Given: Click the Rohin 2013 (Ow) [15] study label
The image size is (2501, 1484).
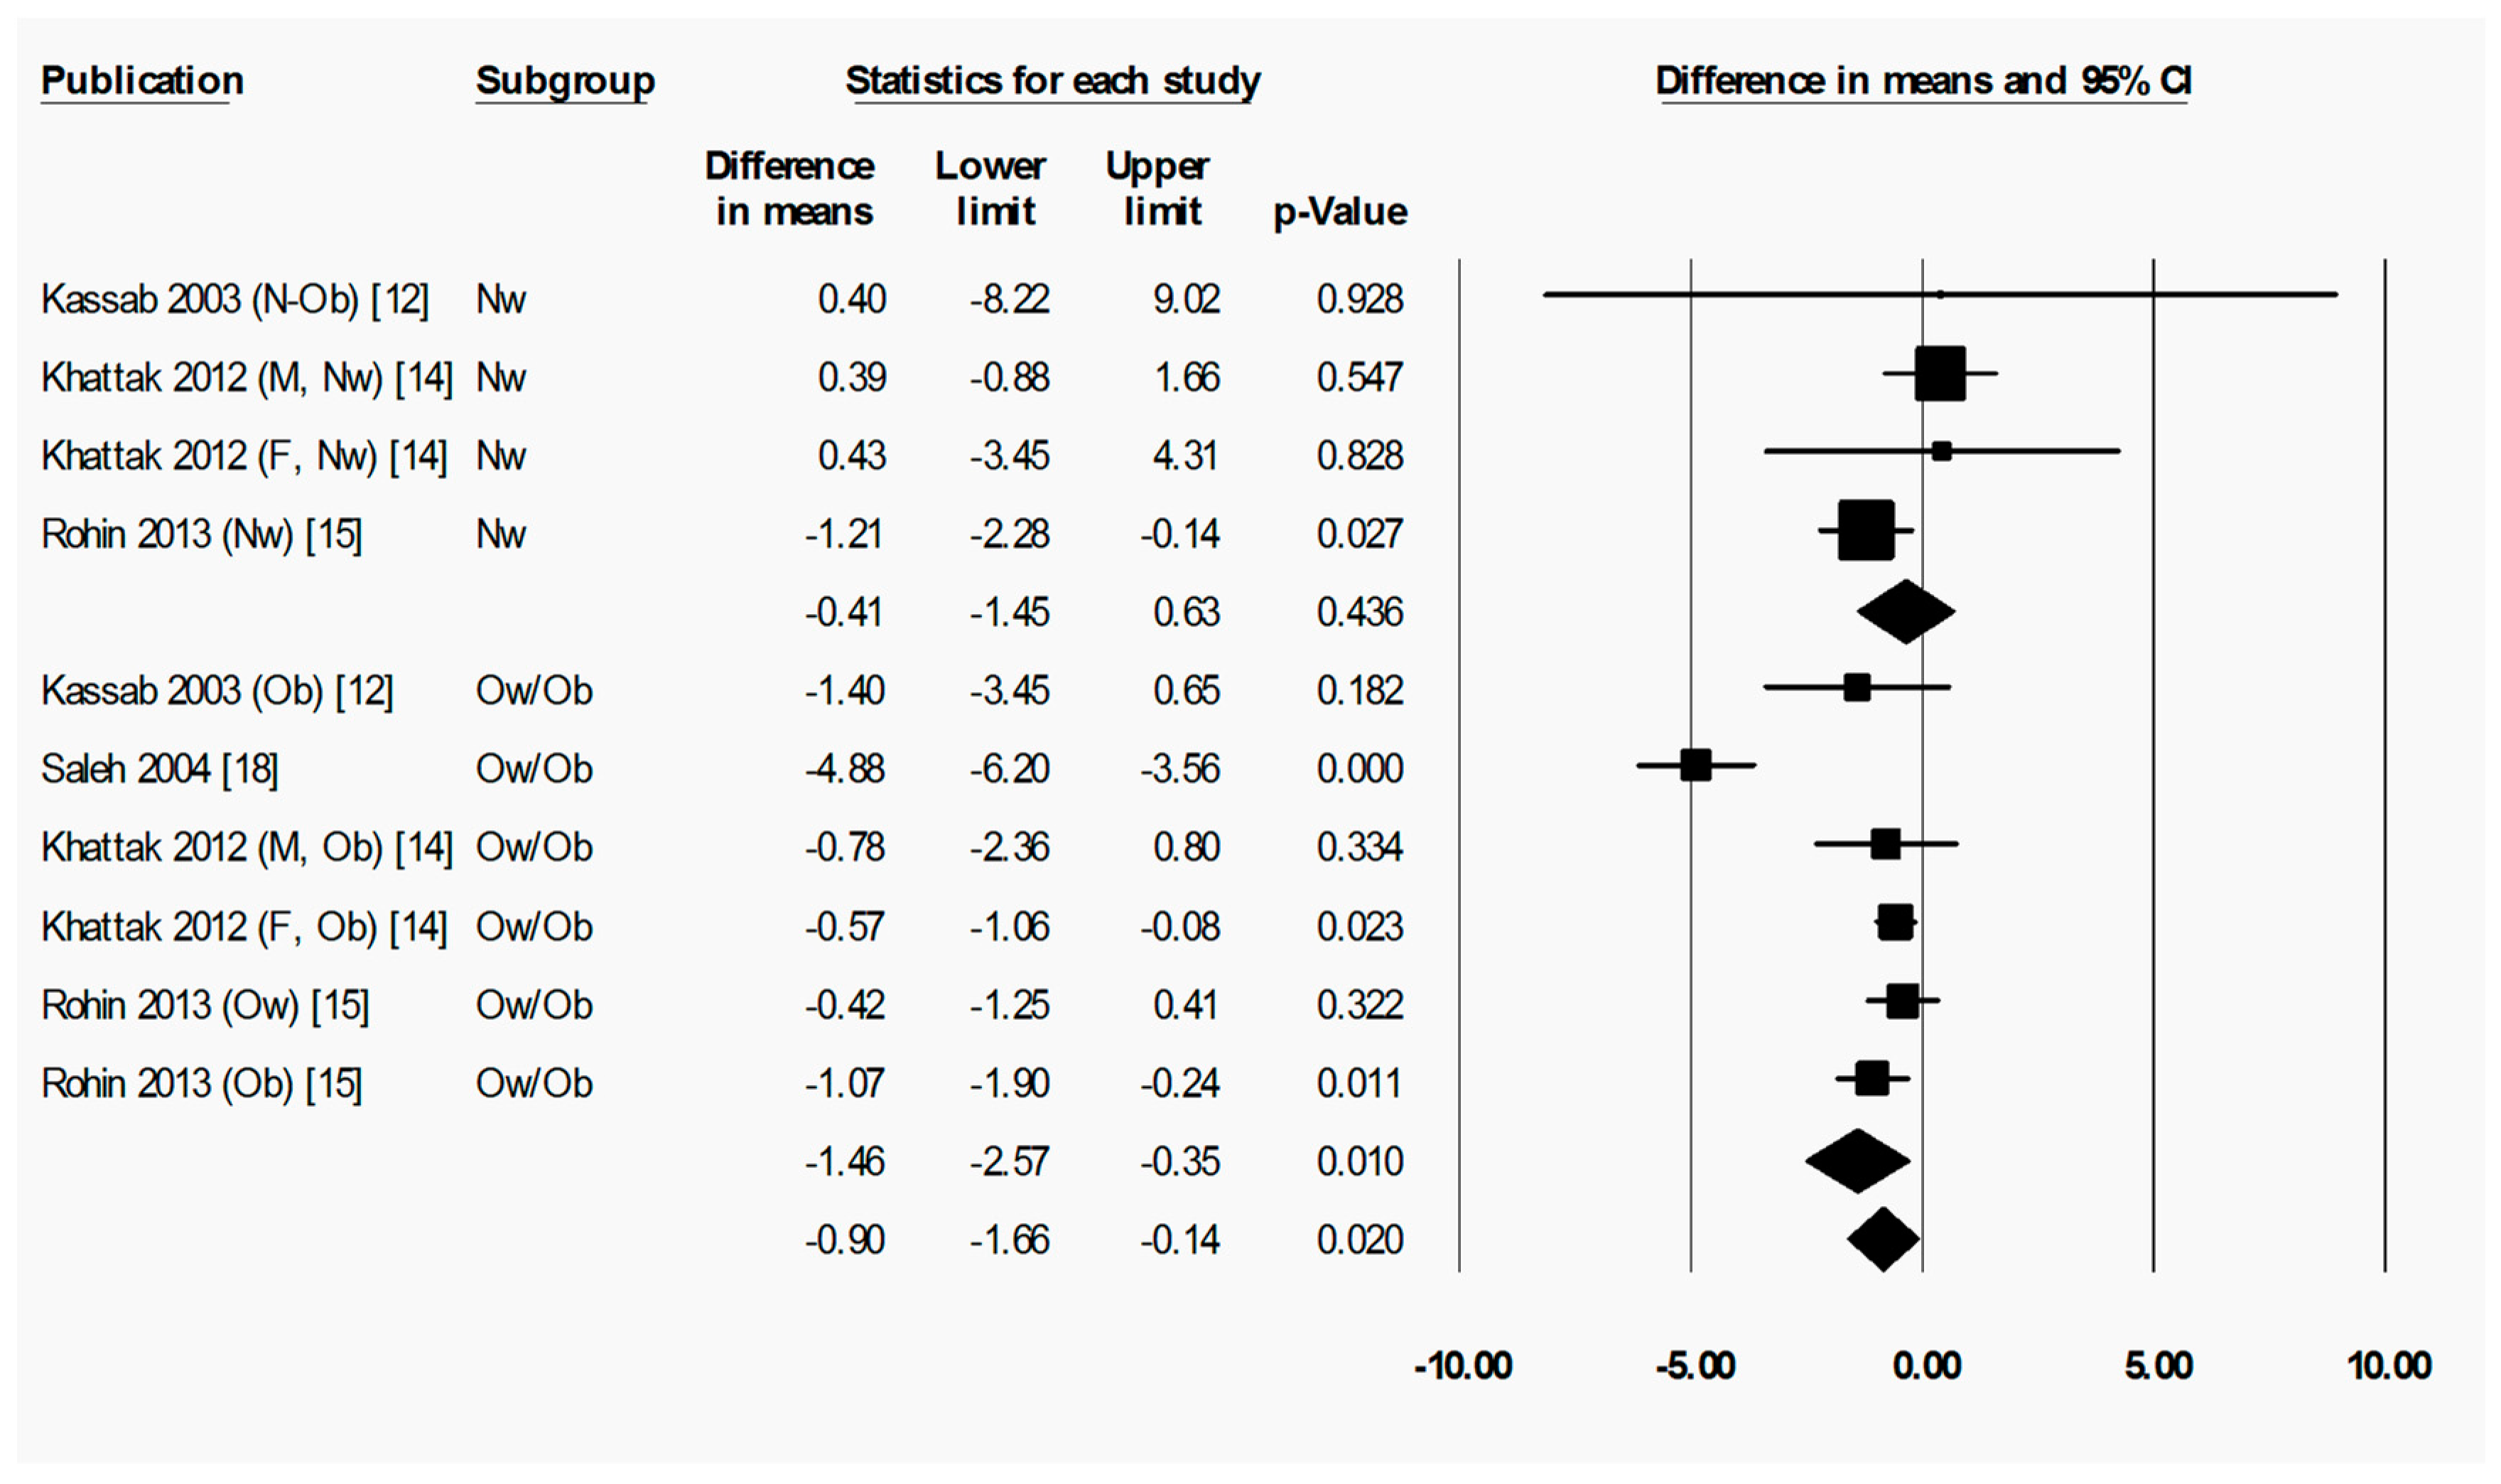Looking at the screenshot, I should tap(205, 1005).
